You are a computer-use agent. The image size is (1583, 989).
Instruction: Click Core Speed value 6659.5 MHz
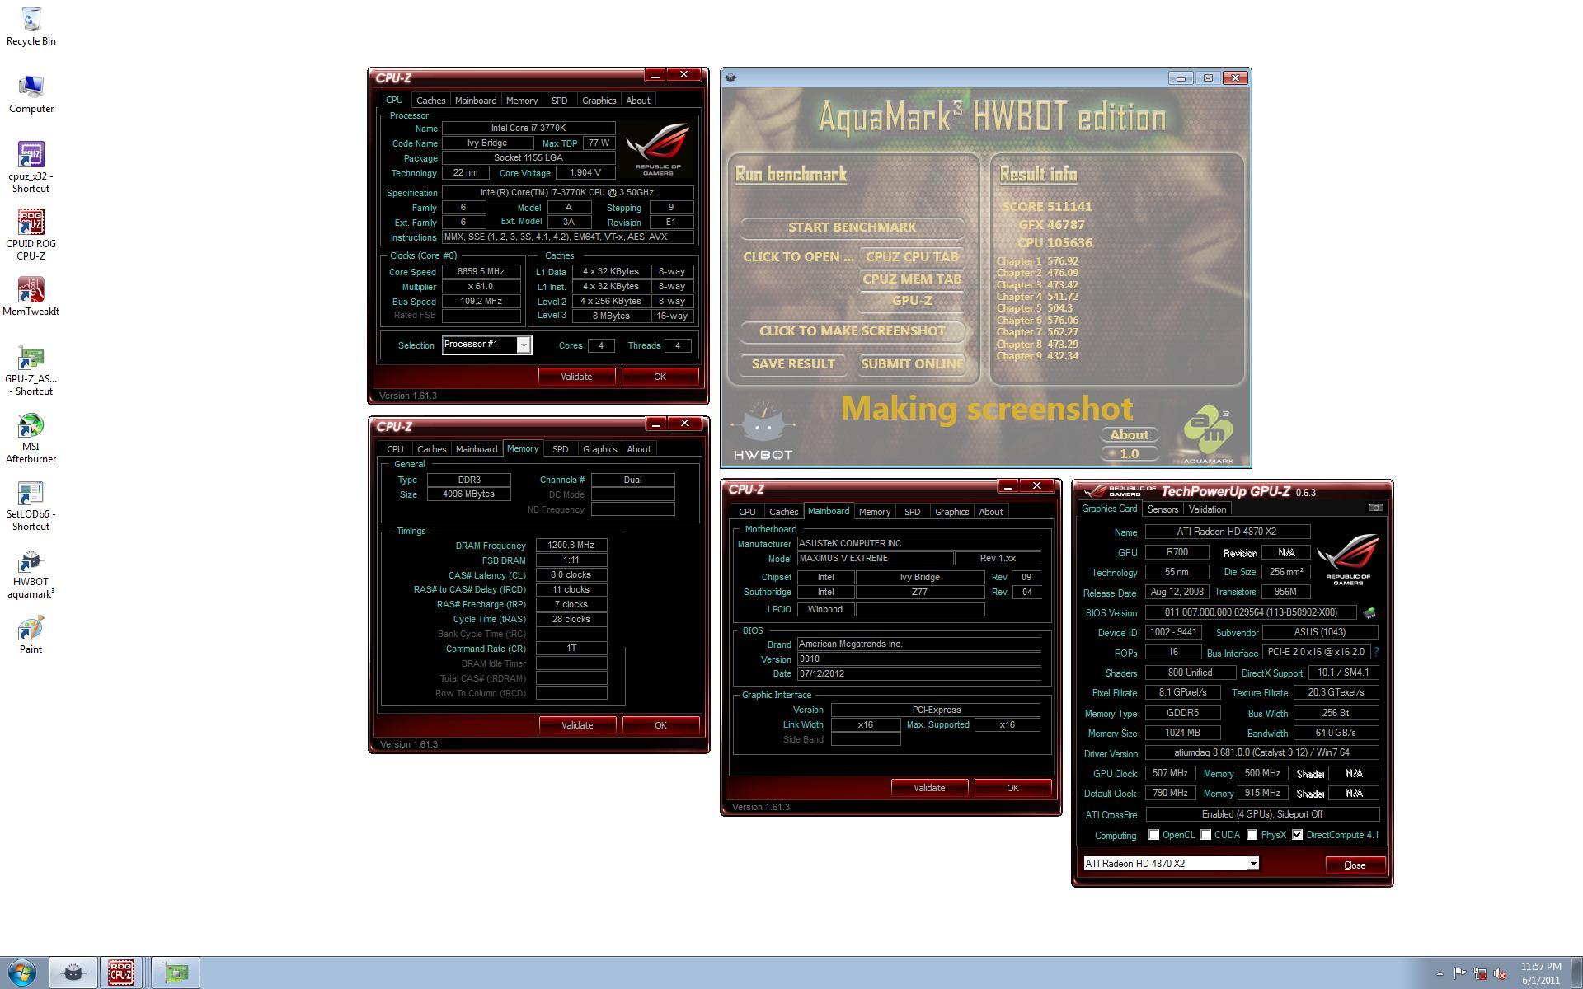tap(481, 272)
